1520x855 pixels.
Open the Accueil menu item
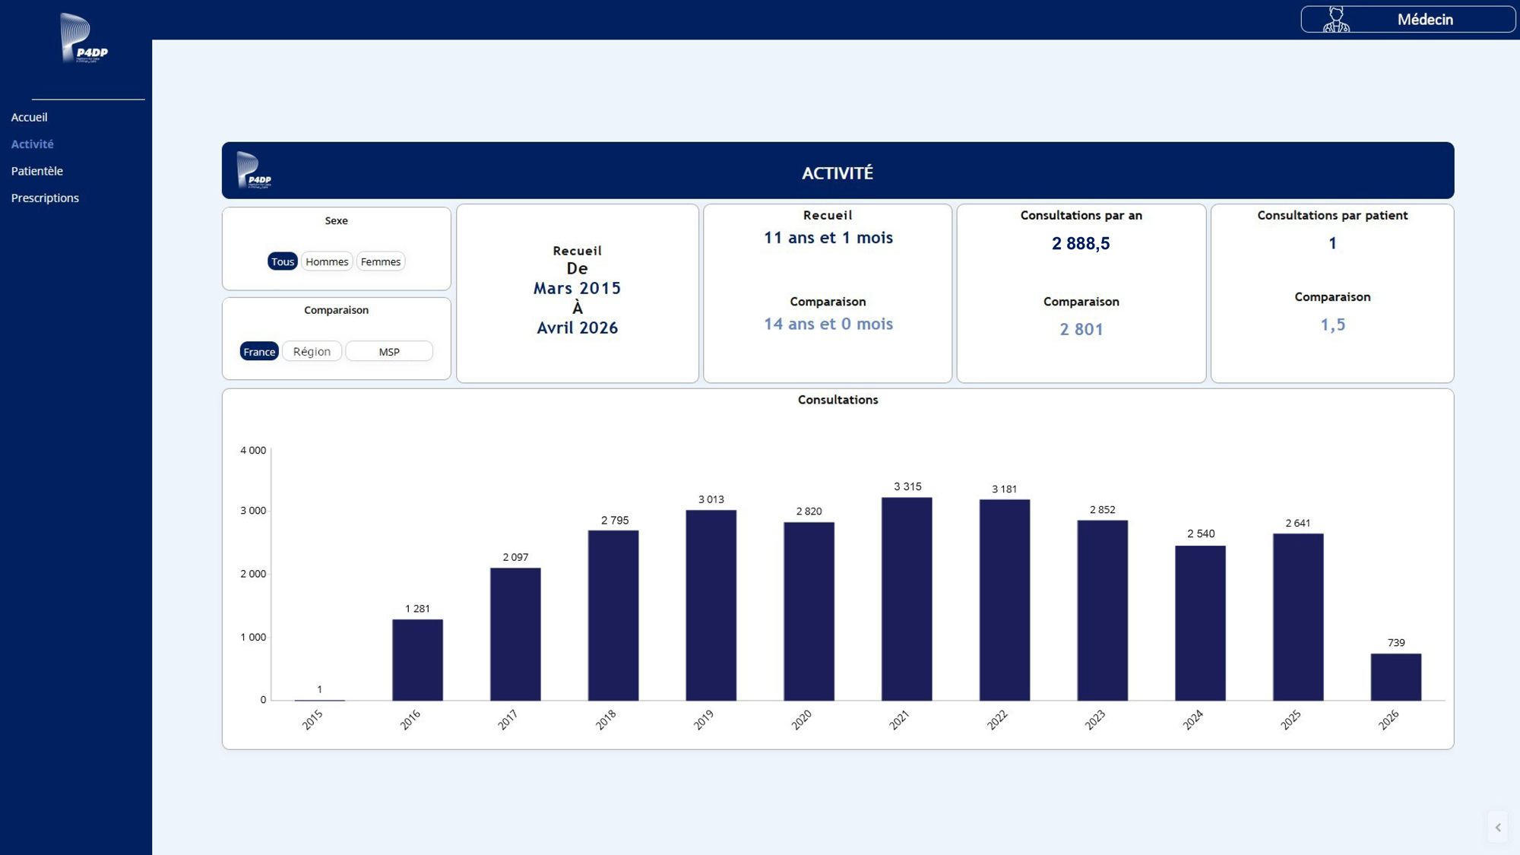tap(29, 117)
